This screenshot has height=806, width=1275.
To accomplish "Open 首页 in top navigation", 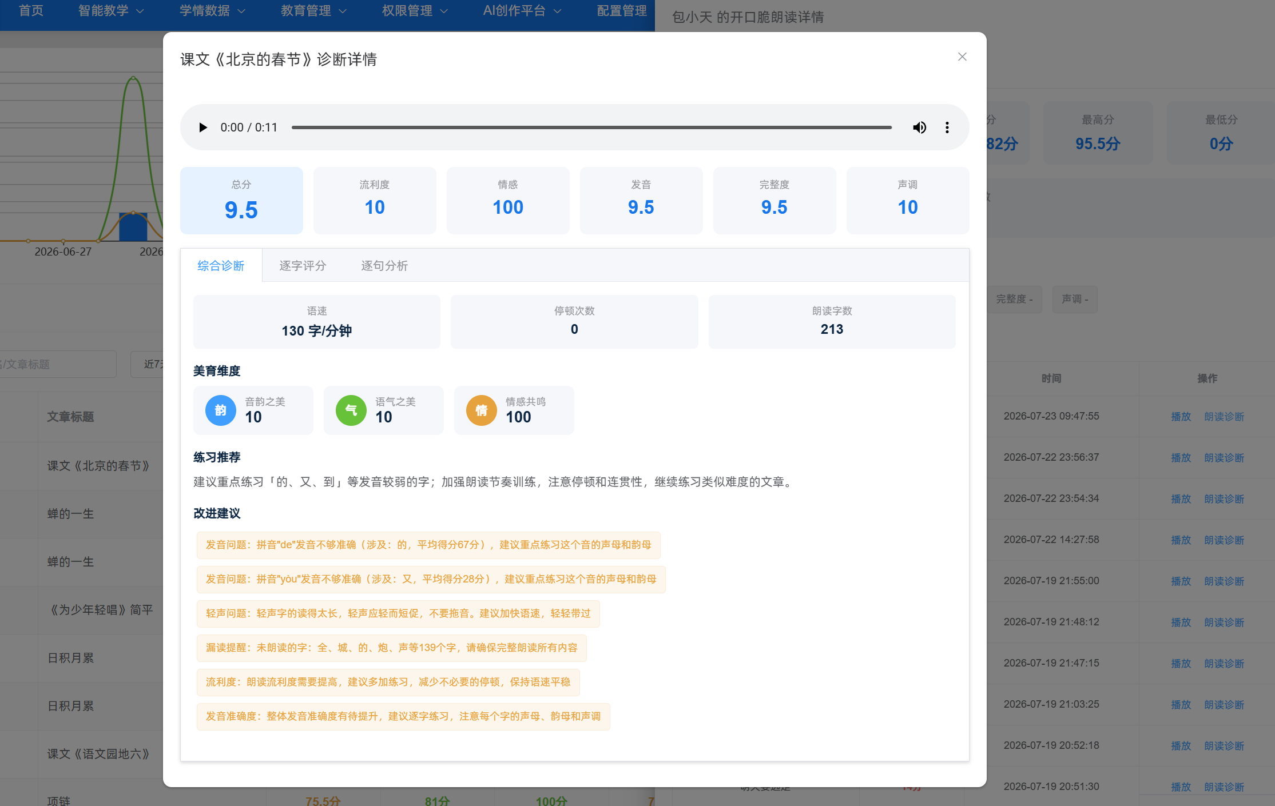I will [31, 11].
